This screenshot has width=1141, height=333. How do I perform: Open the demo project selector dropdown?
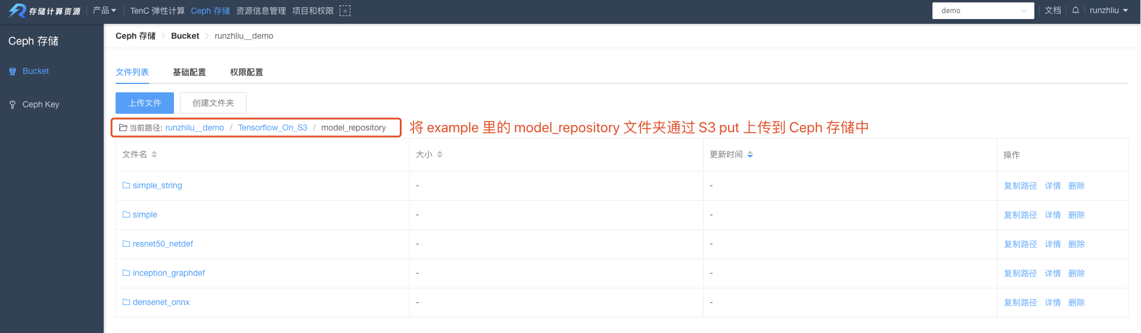coord(983,11)
